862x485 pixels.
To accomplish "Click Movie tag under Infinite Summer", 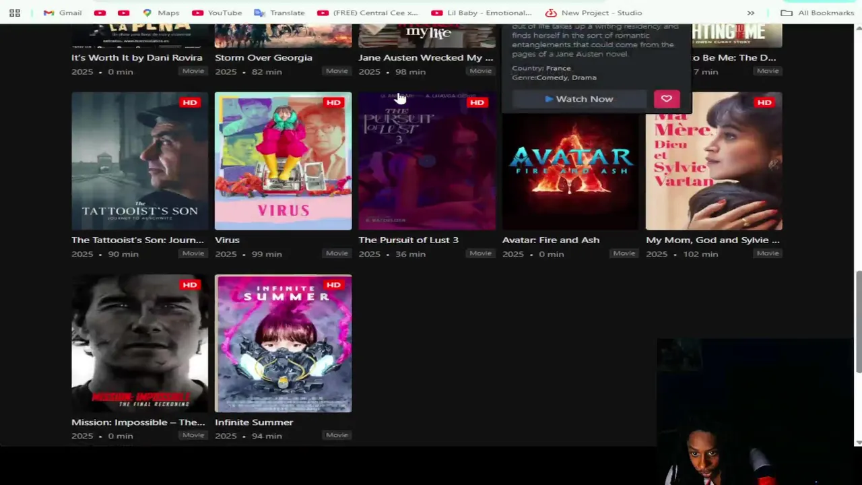I will click(337, 435).
